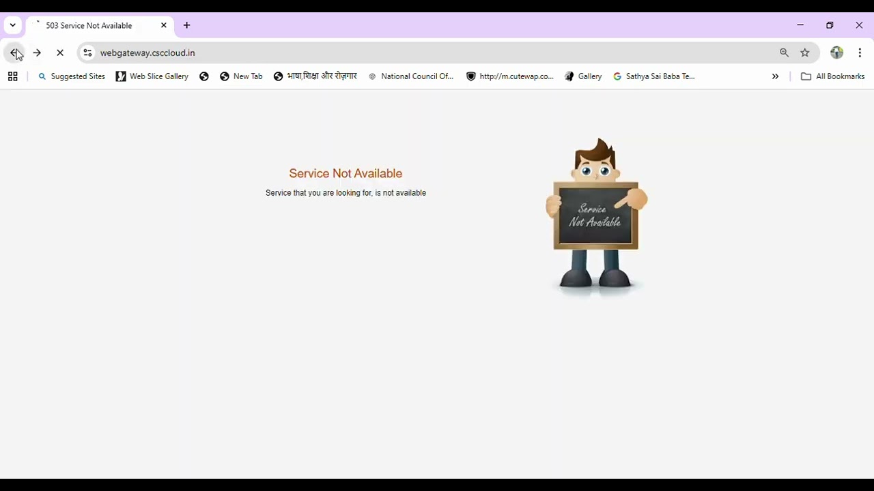Open the Suggested Sites bookmark

click(72, 76)
